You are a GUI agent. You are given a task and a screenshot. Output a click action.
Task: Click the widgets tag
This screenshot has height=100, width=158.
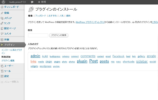tap(34, 66)
